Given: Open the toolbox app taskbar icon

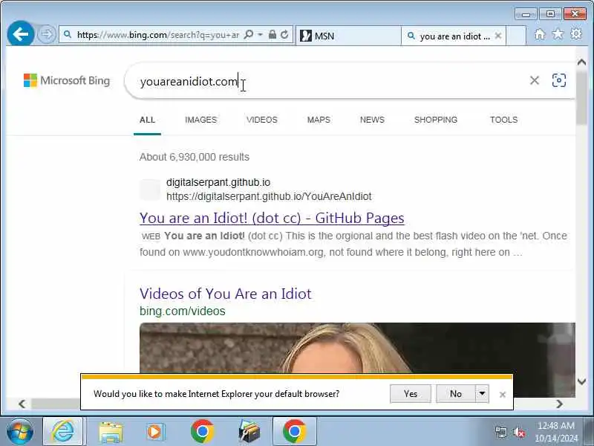Looking at the screenshot, I should 249,432.
